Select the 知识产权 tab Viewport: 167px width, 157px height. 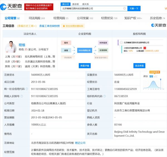(133, 18)
